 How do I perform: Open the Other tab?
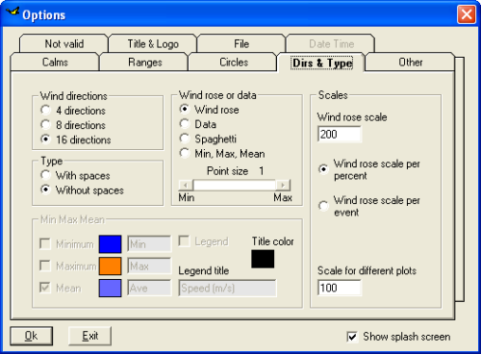click(410, 62)
